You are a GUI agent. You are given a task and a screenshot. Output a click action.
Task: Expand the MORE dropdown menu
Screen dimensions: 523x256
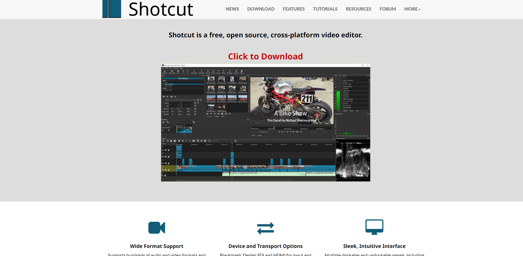tap(412, 9)
